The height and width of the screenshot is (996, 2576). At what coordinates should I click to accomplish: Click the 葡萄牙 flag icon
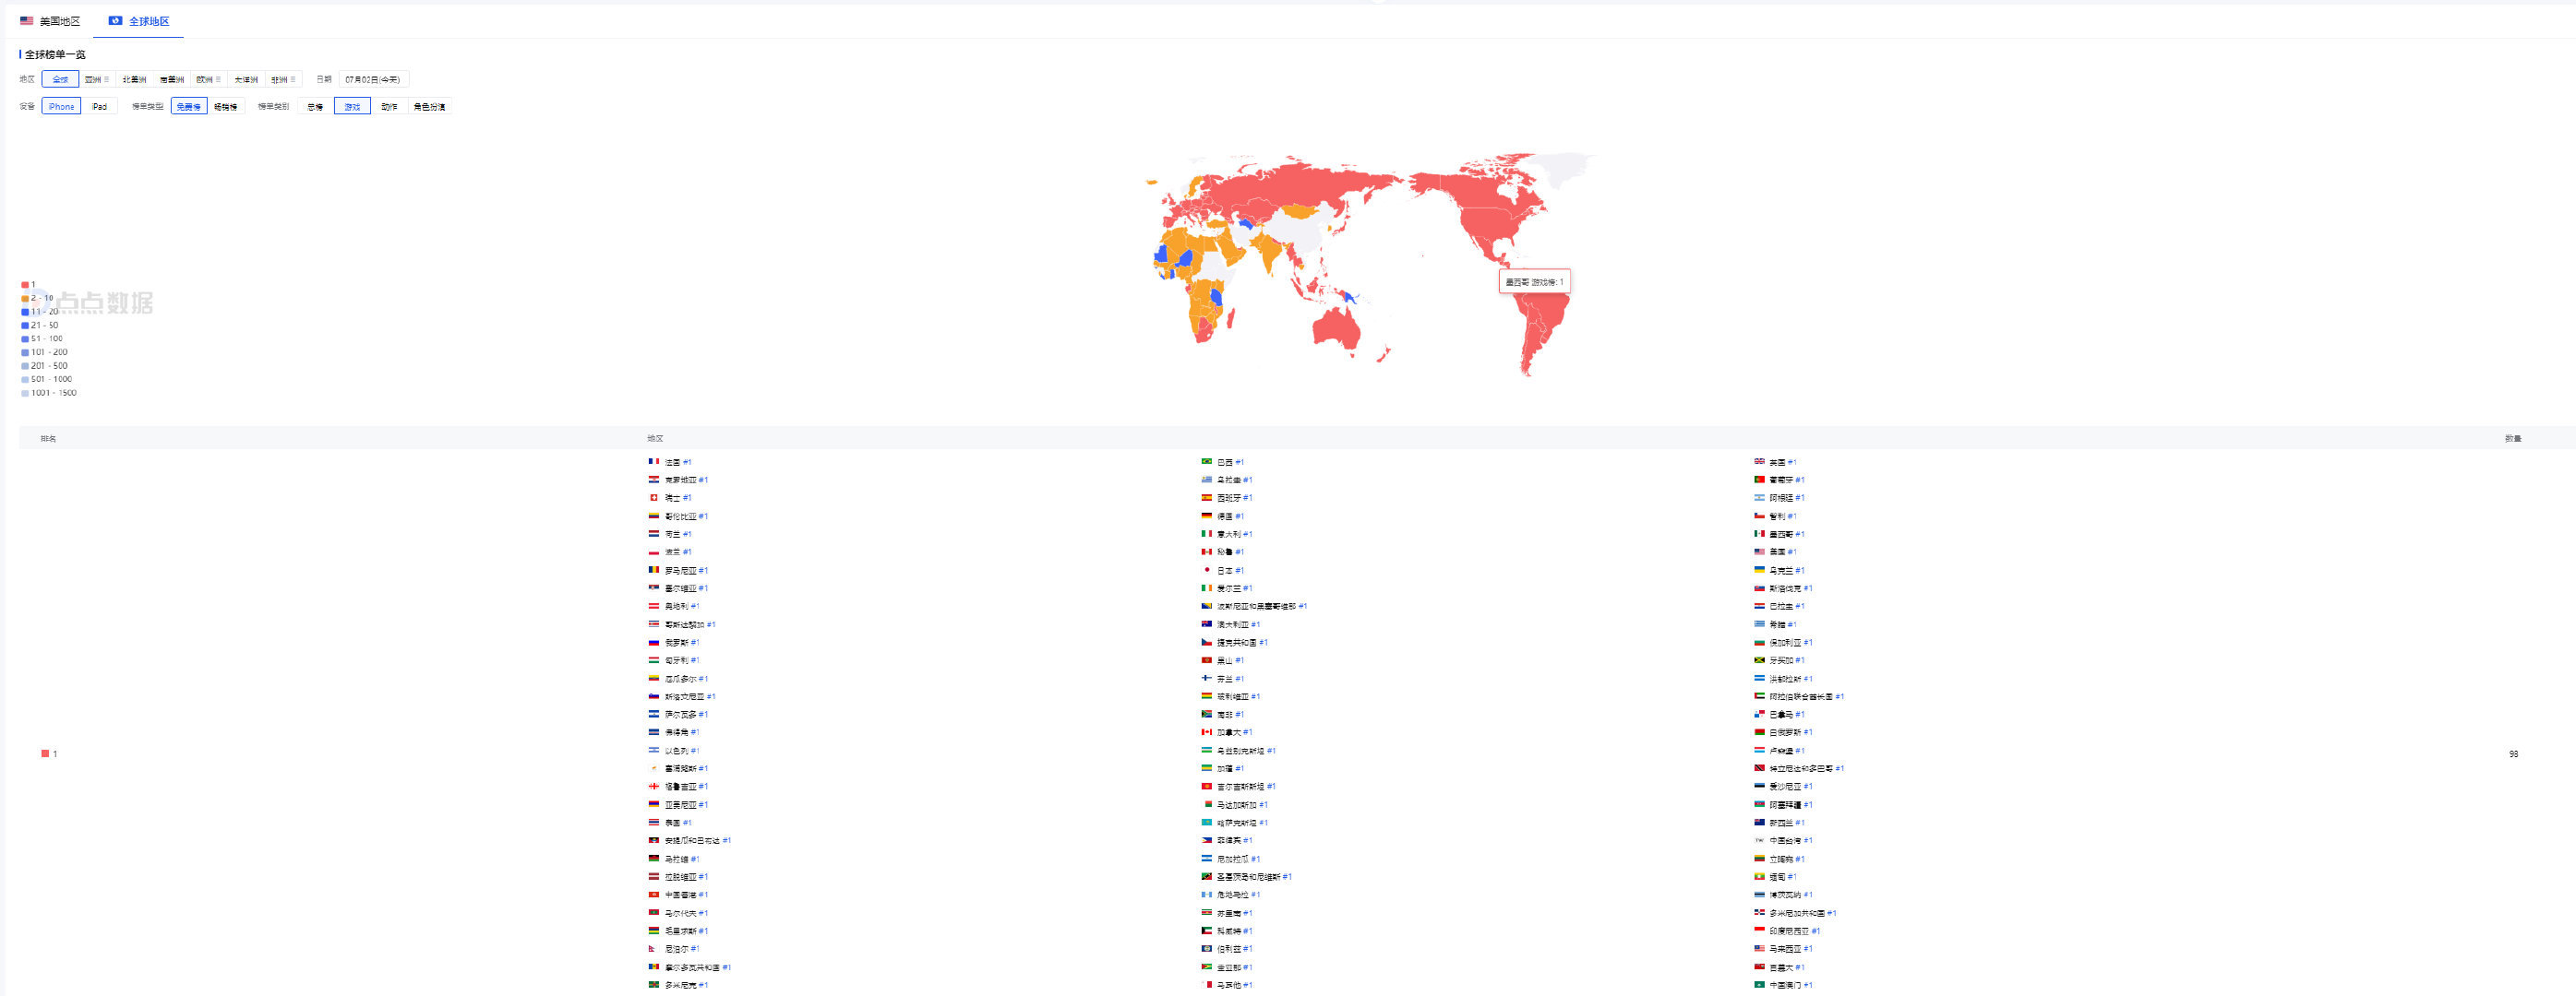(x=1759, y=480)
